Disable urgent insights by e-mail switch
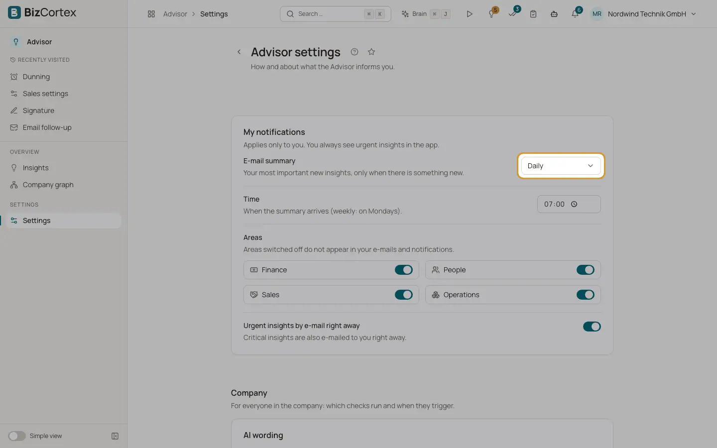 (x=592, y=327)
